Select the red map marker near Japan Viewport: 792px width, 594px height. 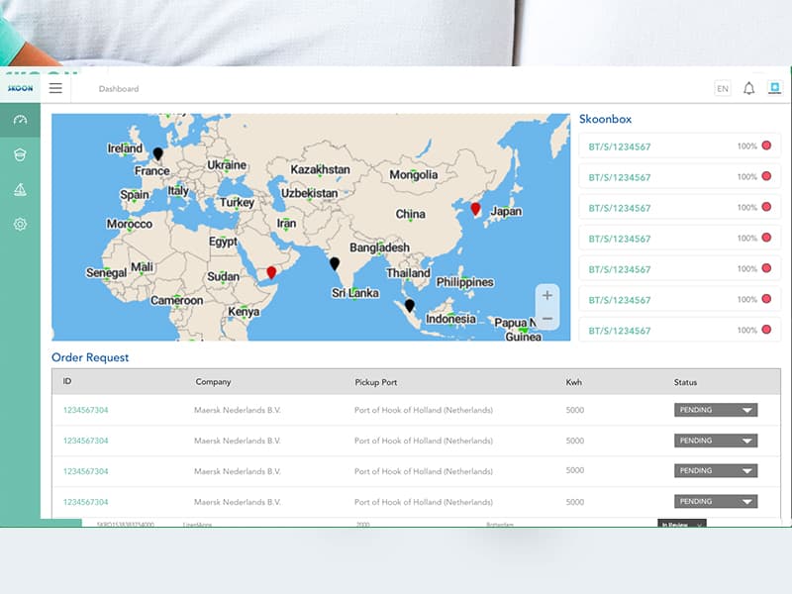pyautogui.click(x=475, y=209)
